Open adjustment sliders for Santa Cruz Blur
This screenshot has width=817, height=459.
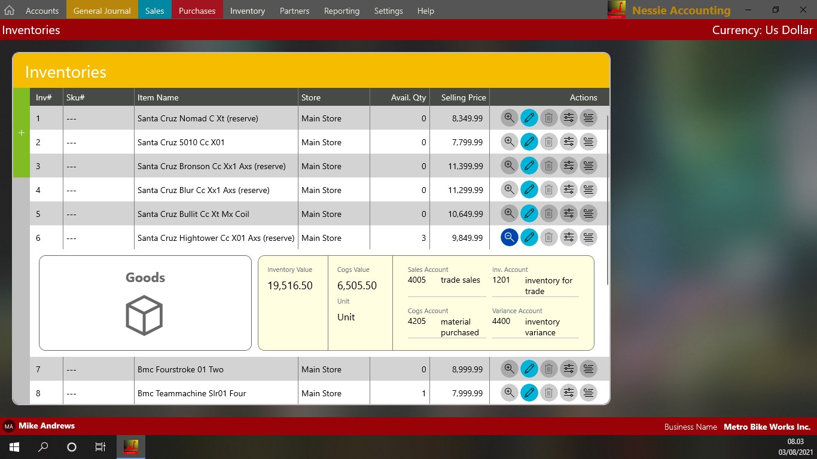click(x=569, y=190)
